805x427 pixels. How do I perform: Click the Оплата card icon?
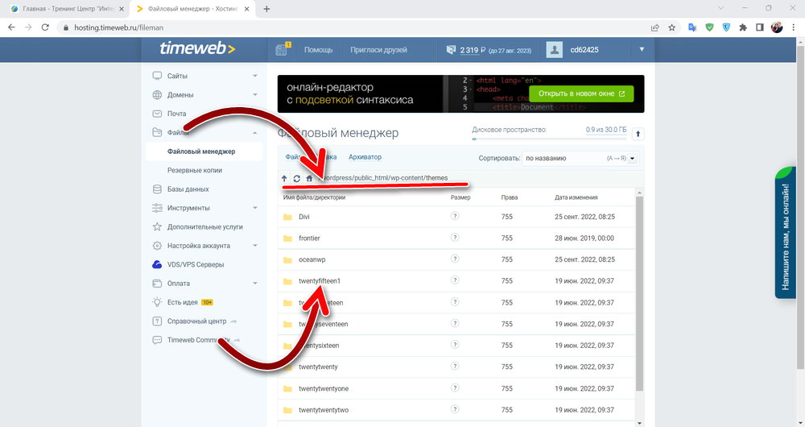[x=157, y=283]
